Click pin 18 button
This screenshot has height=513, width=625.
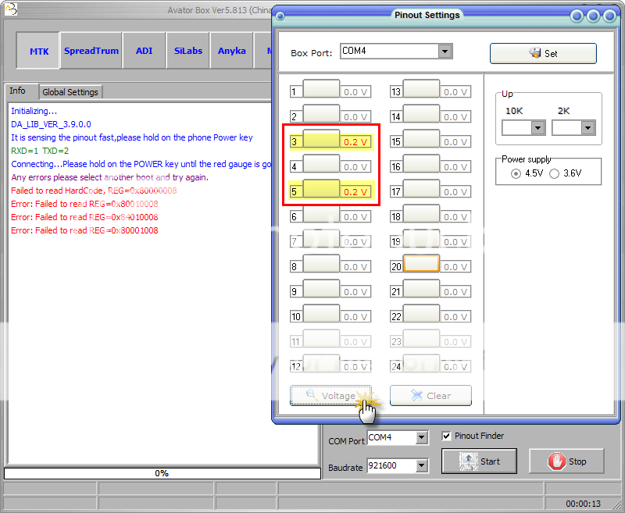pos(421,213)
